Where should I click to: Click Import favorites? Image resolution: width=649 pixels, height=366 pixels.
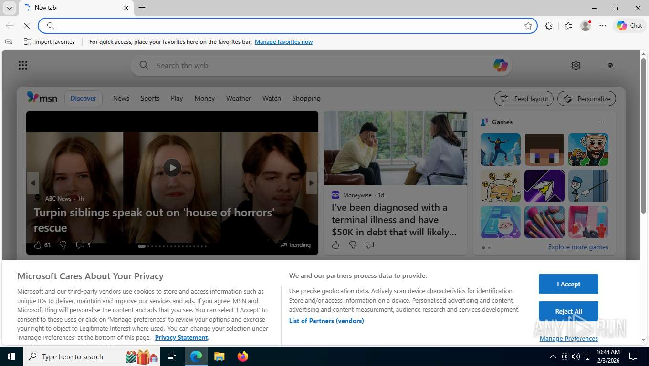(x=49, y=42)
